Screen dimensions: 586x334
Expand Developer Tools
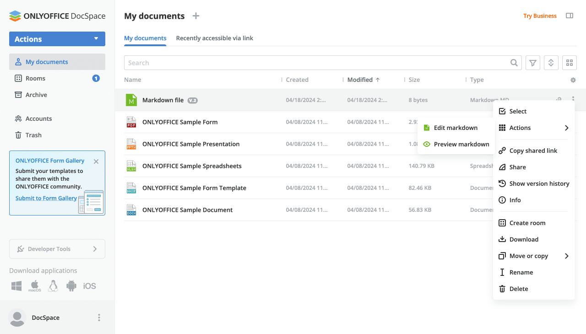[57, 249]
